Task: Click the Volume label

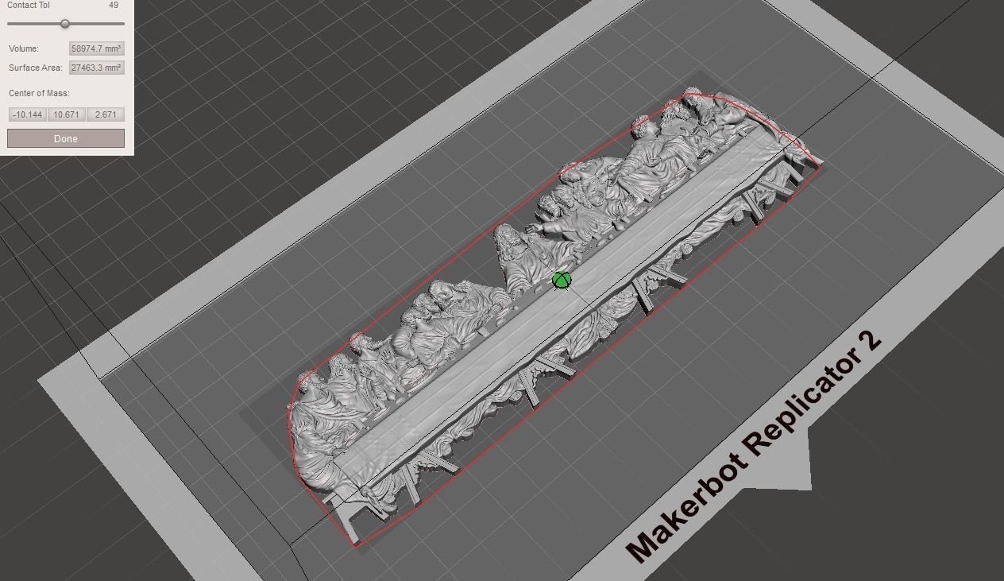Action: pos(24,48)
